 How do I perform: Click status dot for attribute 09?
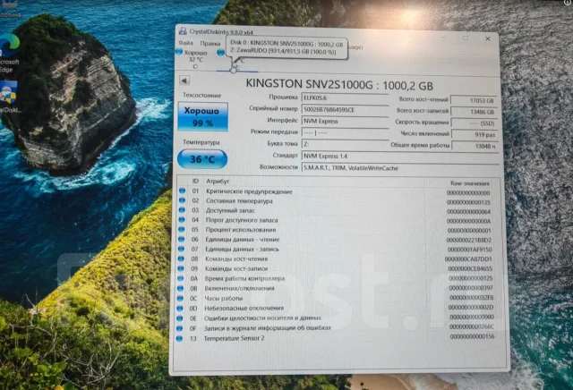point(181,268)
